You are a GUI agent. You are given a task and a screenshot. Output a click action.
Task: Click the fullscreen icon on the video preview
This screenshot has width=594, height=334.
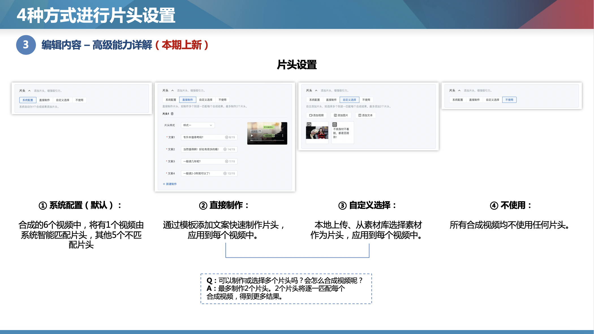pos(274,136)
